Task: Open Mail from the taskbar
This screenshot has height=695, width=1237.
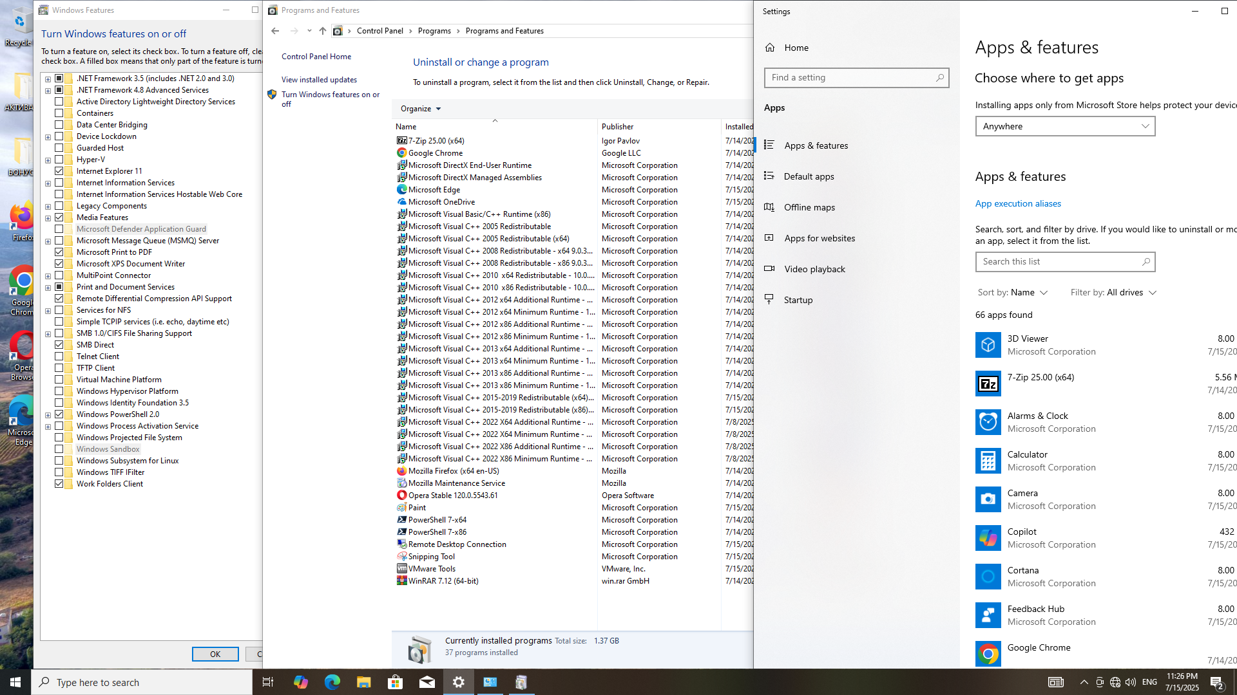Action: click(427, 682)
